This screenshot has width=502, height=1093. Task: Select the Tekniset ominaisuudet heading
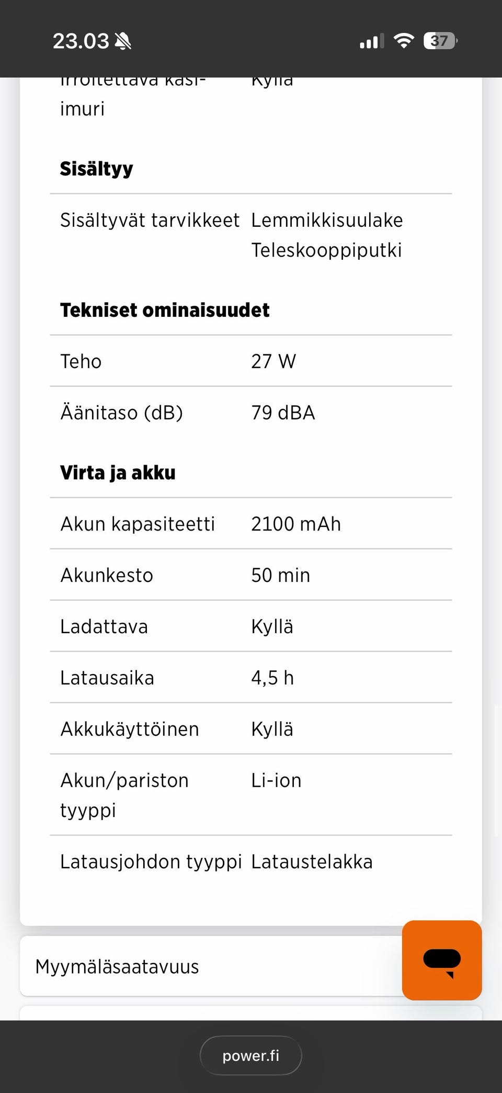[165, 310]
